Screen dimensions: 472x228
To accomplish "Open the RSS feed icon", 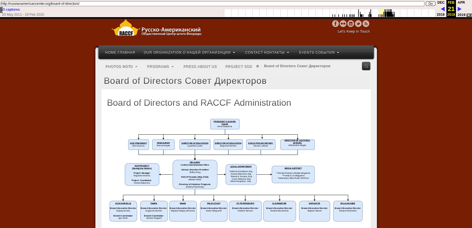I will click(x=366, y=24).
